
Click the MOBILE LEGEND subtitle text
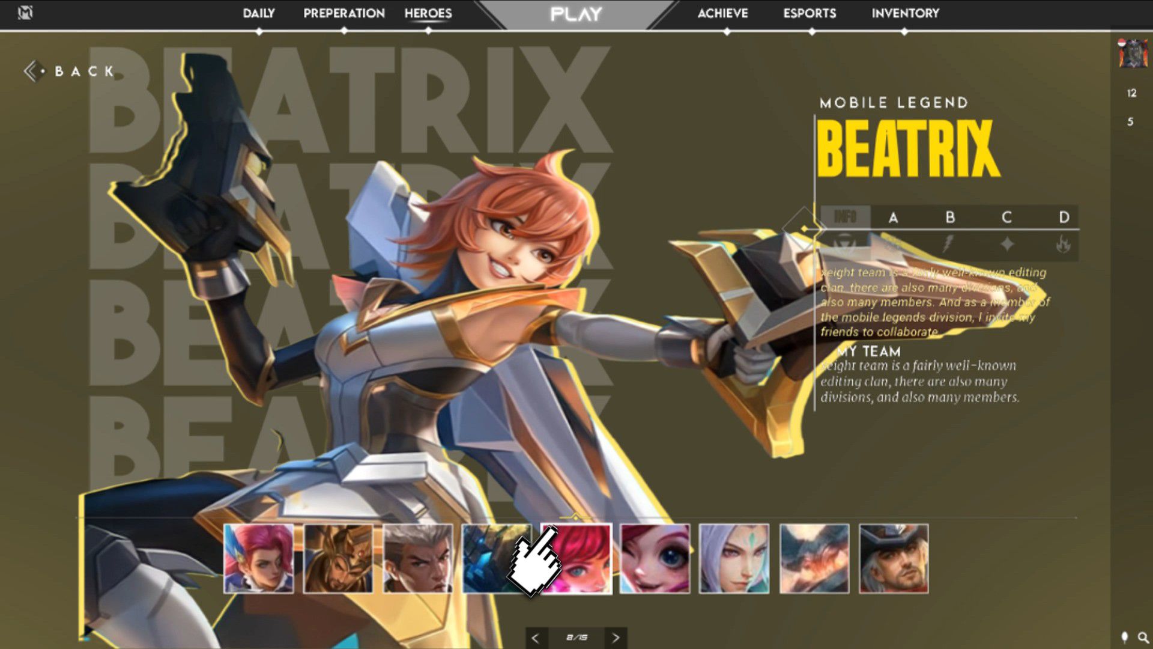point(894,103)
